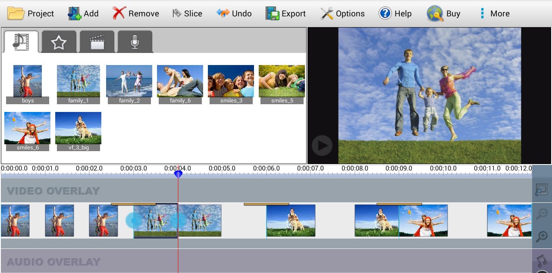The height and width of the screenshot is (273, 552).
Task: Click the transition bar above 0:00:09.0
Action: pos(399,204)
